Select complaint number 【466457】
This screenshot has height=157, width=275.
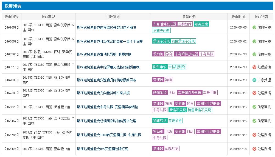12,121
